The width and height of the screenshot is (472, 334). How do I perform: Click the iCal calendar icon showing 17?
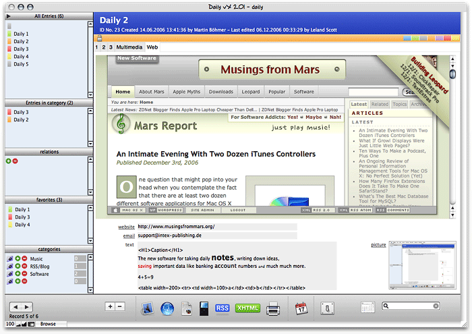[x=301, y=308]
